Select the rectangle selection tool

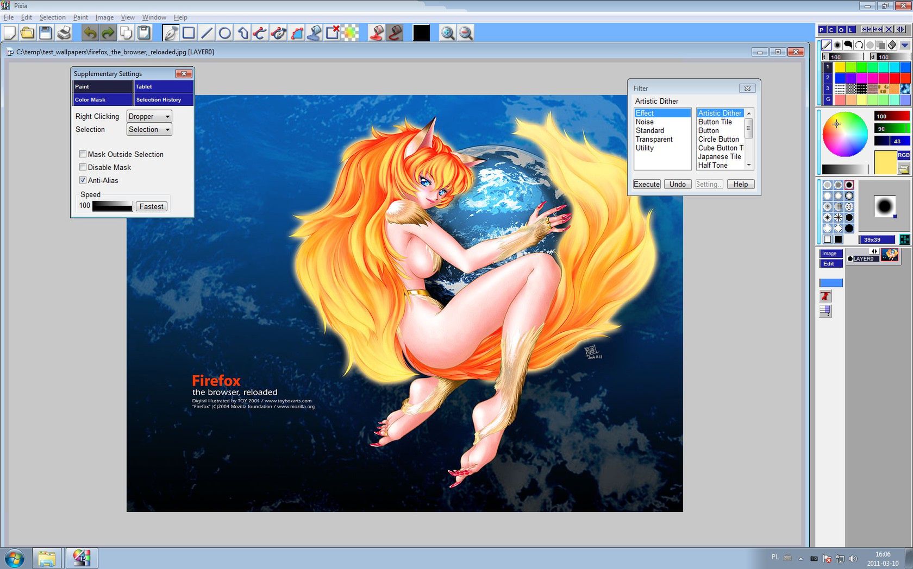tap(189, 33)
